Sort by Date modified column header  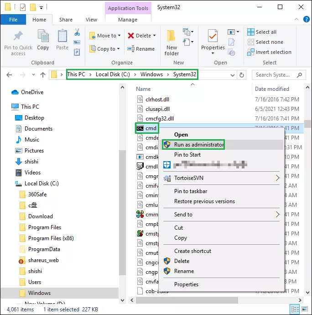point(272,89)
